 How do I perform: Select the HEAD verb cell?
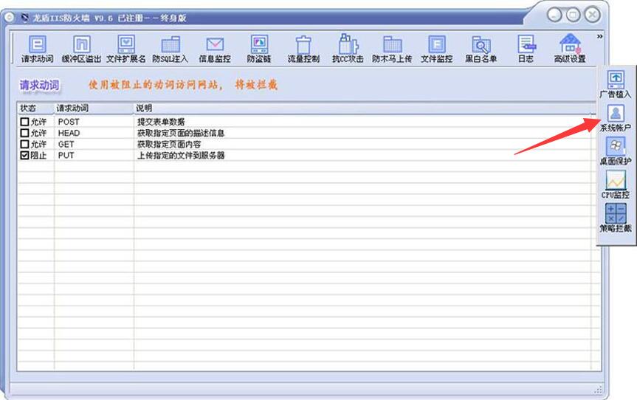click(69, 133)
